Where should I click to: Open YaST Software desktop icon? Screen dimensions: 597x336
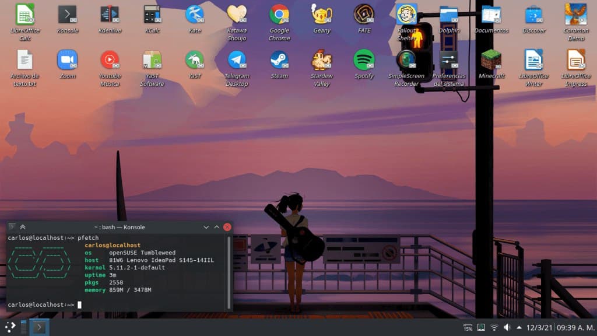152,60
